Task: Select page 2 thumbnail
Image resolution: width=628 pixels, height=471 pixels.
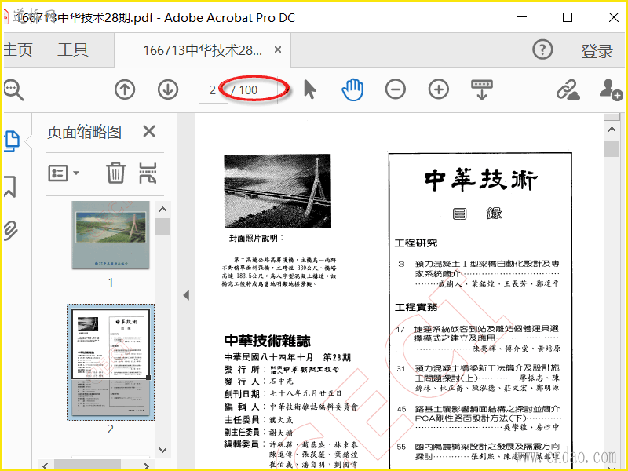Action: coord(111,362)
